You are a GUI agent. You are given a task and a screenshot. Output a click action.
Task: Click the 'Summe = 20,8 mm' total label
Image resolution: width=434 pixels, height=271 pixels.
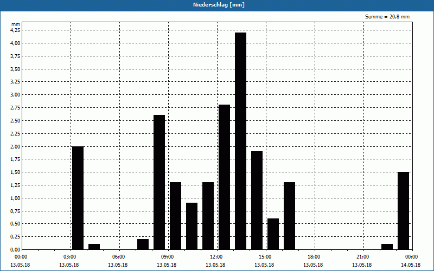click(x=387, y=17)
